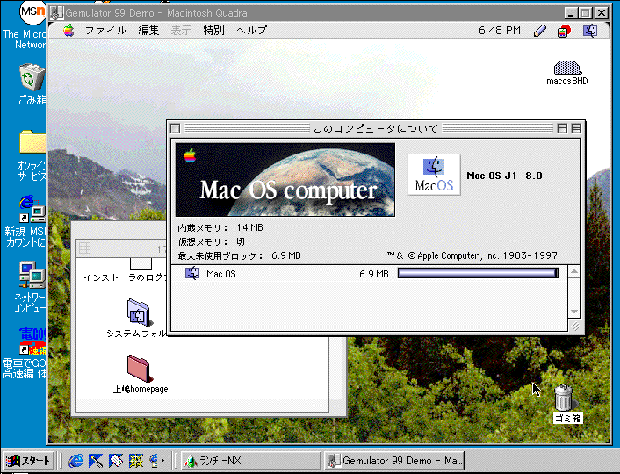Click the MSN desktop icon

(x=32, y=12)
